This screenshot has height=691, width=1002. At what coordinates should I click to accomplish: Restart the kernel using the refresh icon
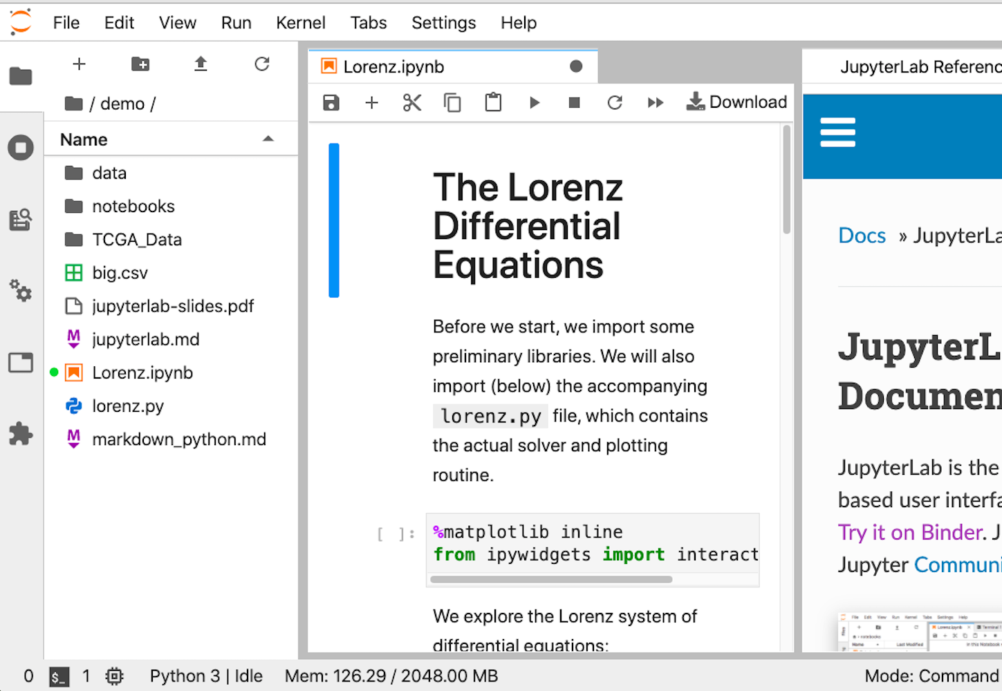tap(615, 102)
